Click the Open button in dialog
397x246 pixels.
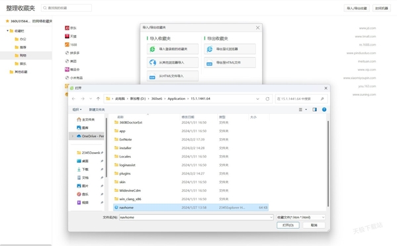[288, 225]
